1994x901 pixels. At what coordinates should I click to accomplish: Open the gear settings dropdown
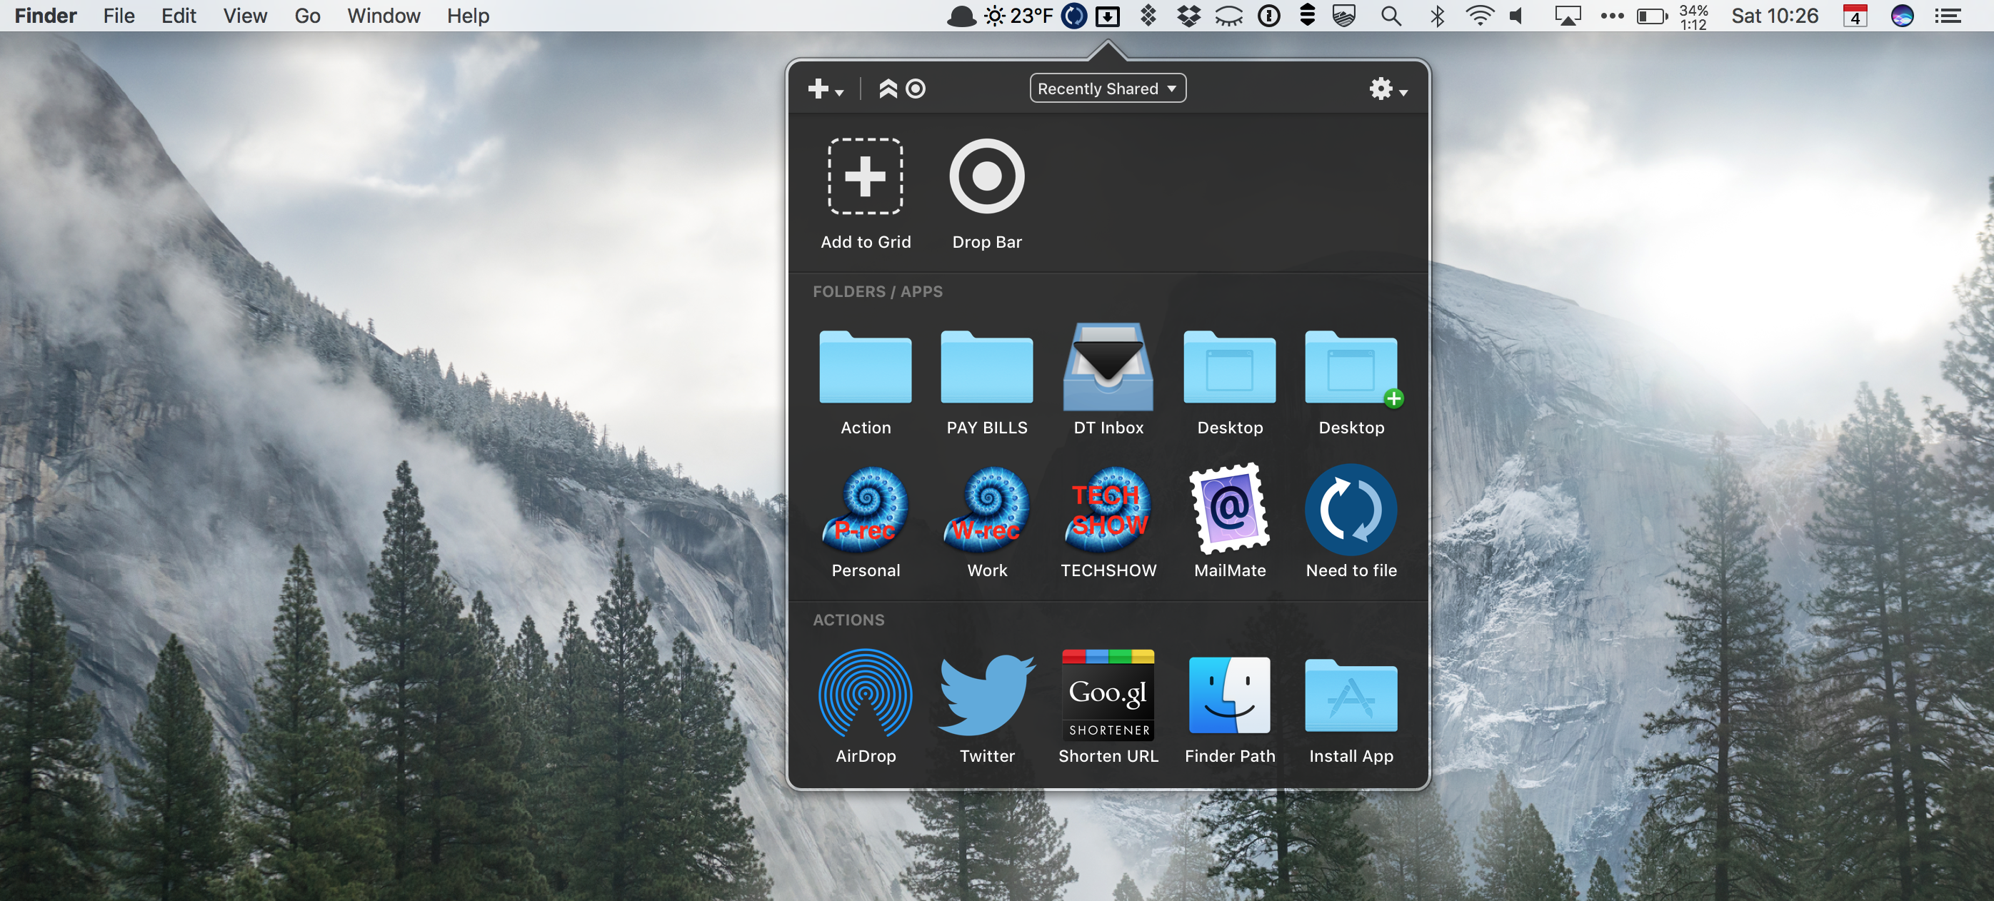1387,90
